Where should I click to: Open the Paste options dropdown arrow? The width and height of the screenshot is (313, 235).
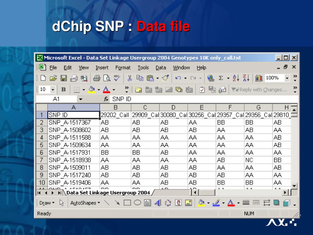pos(157,78)
